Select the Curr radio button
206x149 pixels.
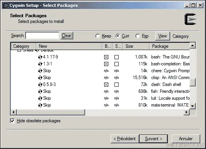[x=117, y=36]
